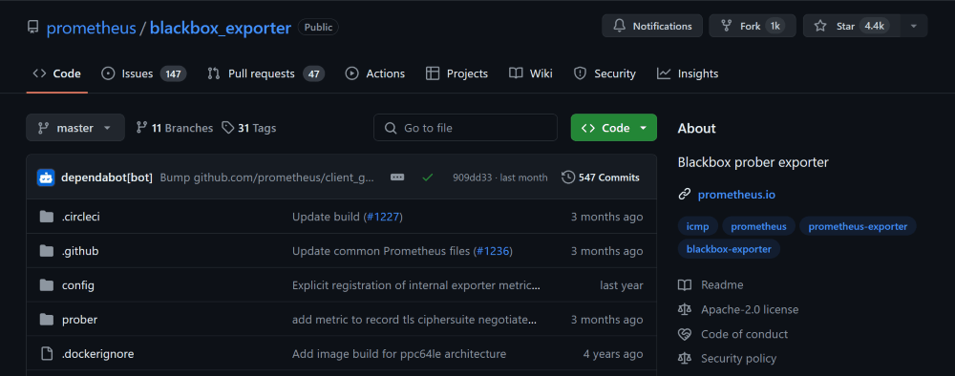Open the Explicit registration commit message
Screen dimensions: 955x376
[x=416, y=285]
